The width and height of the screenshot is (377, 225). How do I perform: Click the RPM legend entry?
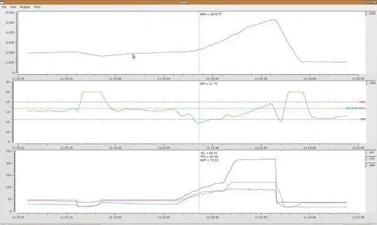371,14
